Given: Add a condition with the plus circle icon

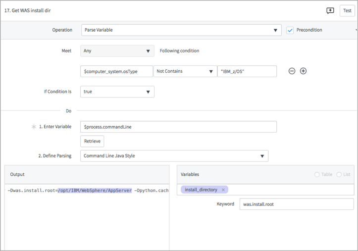Looking at the screenshot, I should click(303, 71).
